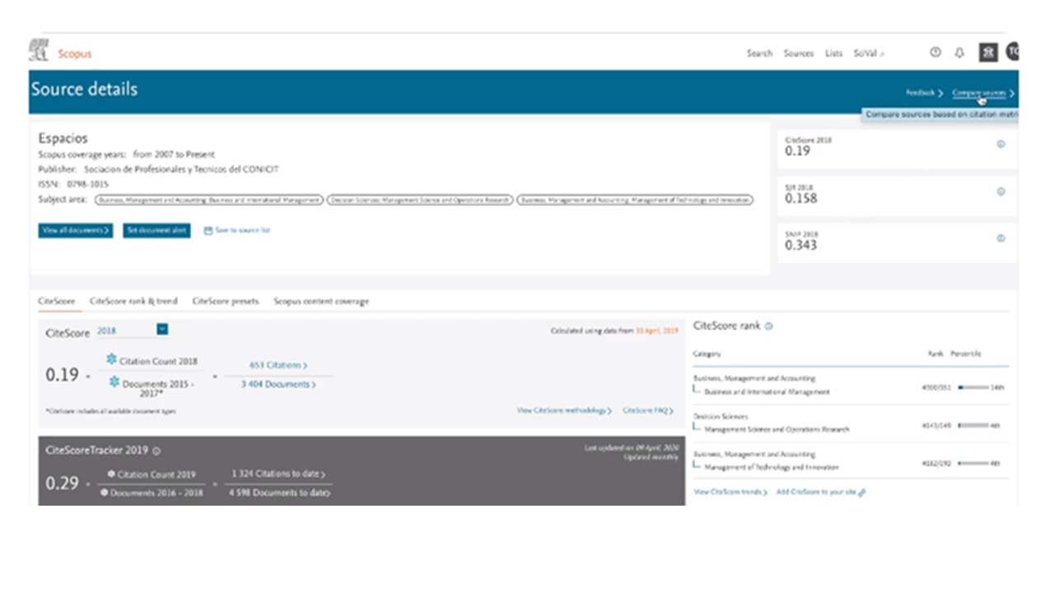This screenshot has width=1054, height=592.
Task: Click info icon beside SJR 2018 value
Action: 1000,192
